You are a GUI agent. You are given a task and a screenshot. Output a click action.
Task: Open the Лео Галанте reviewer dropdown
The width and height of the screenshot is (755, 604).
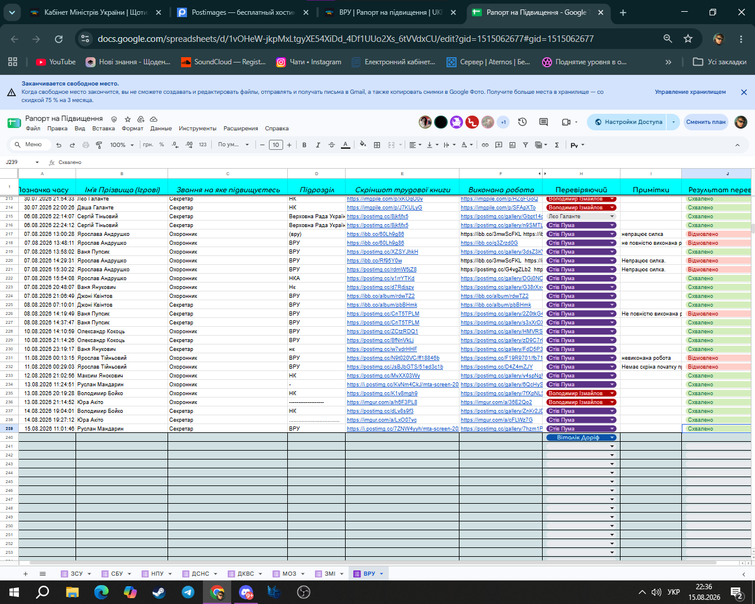pos(581,216)
